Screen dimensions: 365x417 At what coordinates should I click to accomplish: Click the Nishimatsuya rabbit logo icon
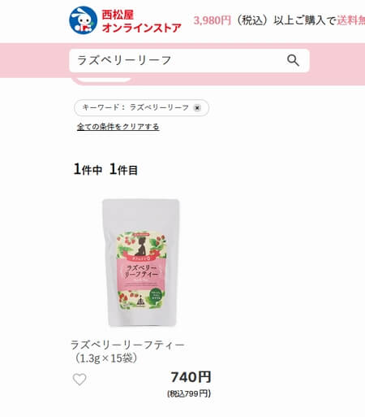click(x=83, y=20)
